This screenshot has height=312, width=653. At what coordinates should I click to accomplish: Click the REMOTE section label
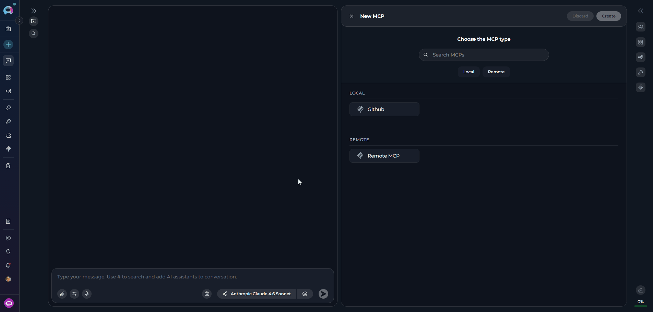coord(359,140)
